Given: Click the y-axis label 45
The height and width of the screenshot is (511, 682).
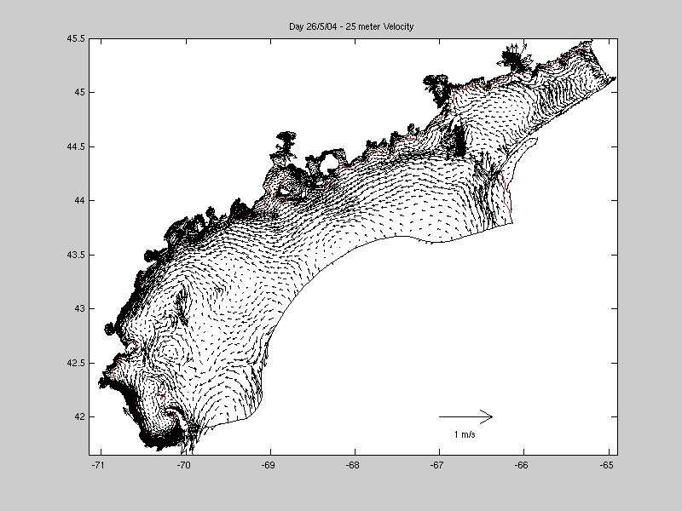Looking at the screenshot, I should coord(79,93).
